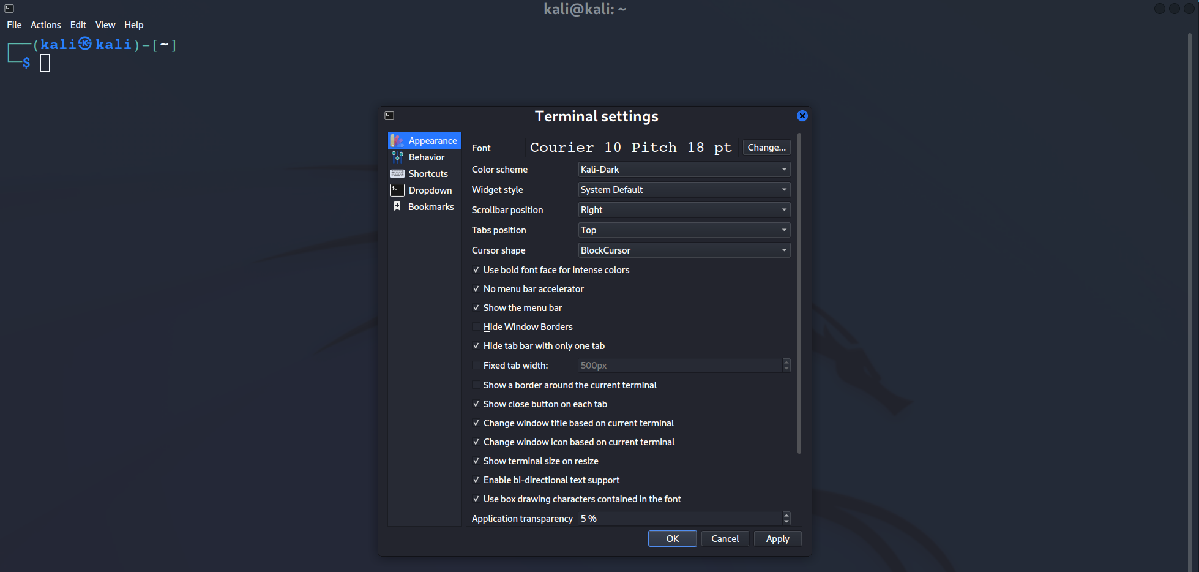The height and width of the screenshot is (572, 1199).
Task: Open the Cursor shape combo box
Action: [684, 250]
